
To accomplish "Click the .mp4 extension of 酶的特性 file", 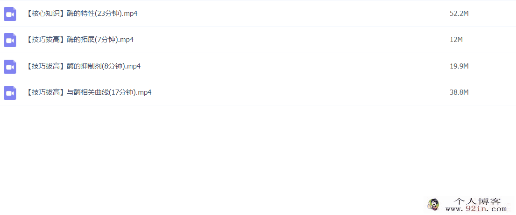I will 130,14.
